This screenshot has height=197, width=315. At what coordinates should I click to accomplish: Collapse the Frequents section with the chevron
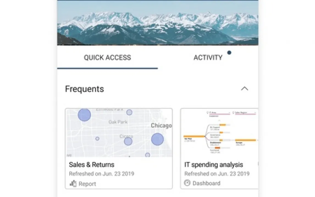[244, 89]
